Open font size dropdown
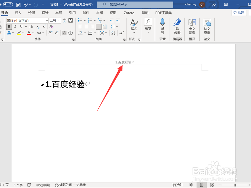 point(59,21)
